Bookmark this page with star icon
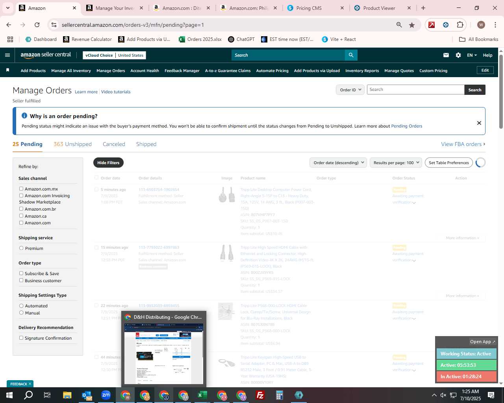Viewport: 504px width, 403px height. point(412,25)
